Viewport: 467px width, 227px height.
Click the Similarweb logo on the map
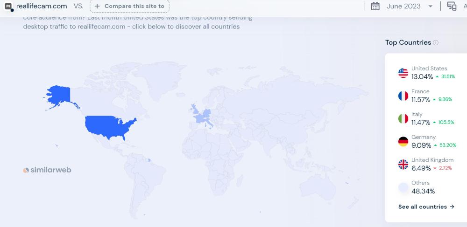click(47, 170)
